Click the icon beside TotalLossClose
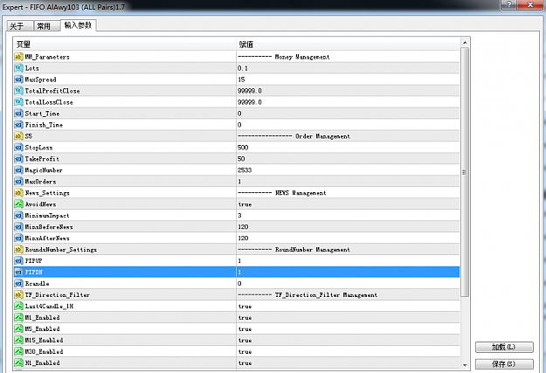The height and width of the screenshot is (373, 546). (x=19, y=102)
